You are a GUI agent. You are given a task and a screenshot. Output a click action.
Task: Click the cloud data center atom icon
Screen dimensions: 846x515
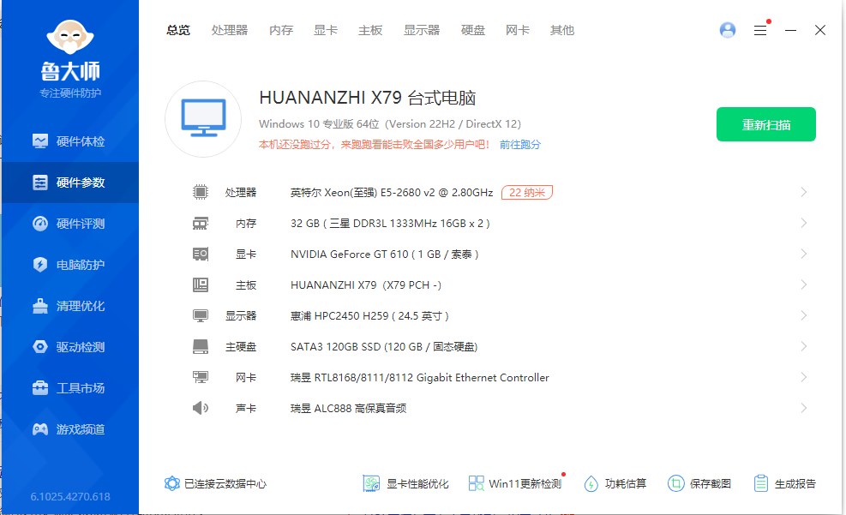point(172,483)
